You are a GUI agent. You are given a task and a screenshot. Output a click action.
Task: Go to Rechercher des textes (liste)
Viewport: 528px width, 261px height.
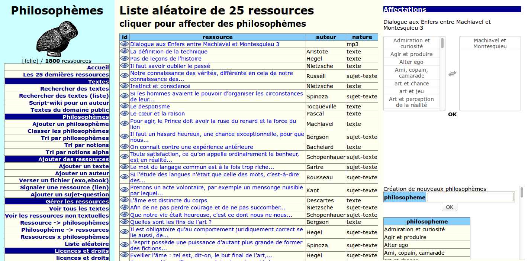[64, 96]
